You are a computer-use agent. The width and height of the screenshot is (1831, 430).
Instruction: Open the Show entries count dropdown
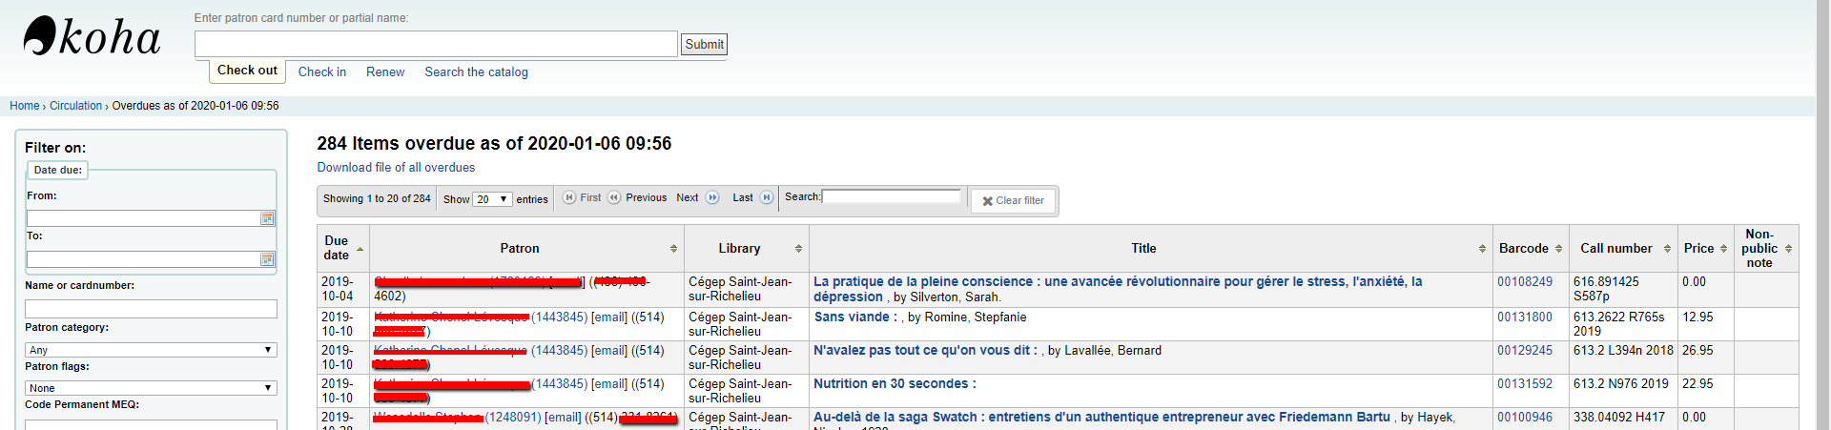point(492,199)
